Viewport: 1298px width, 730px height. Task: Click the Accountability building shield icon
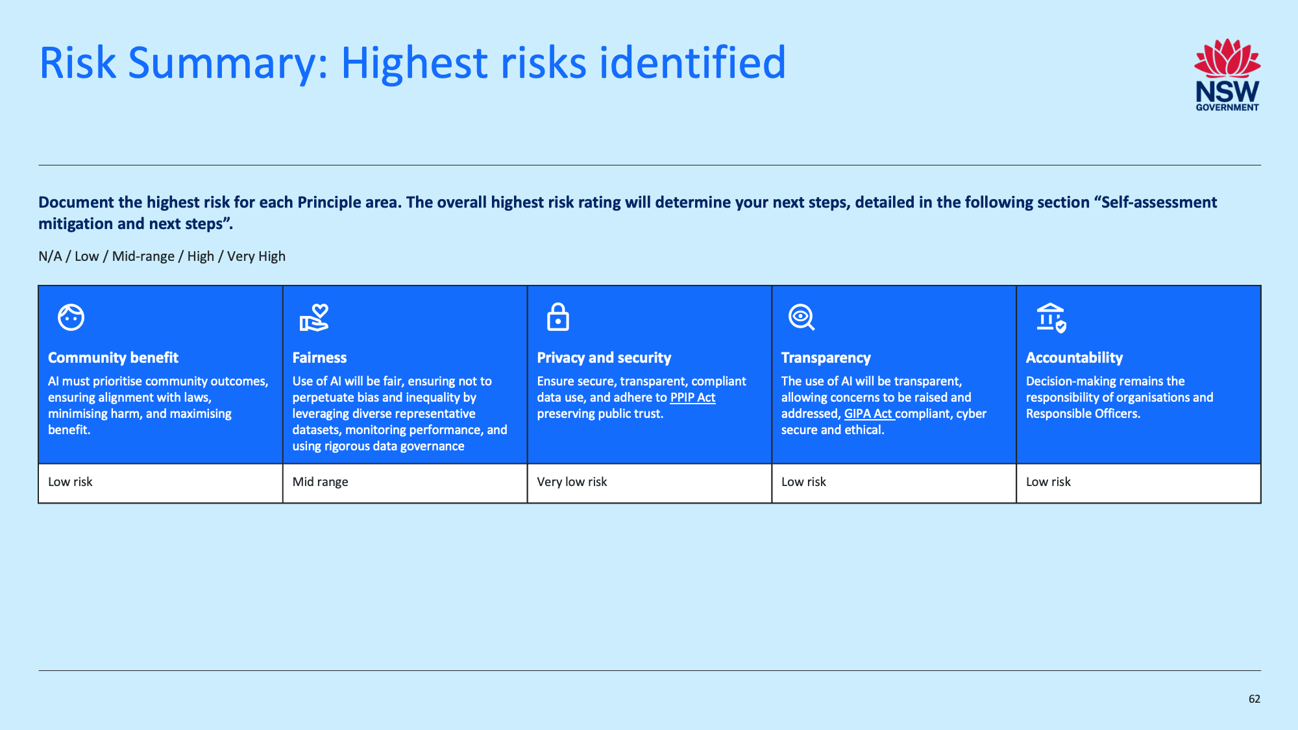pos(1051,318)
